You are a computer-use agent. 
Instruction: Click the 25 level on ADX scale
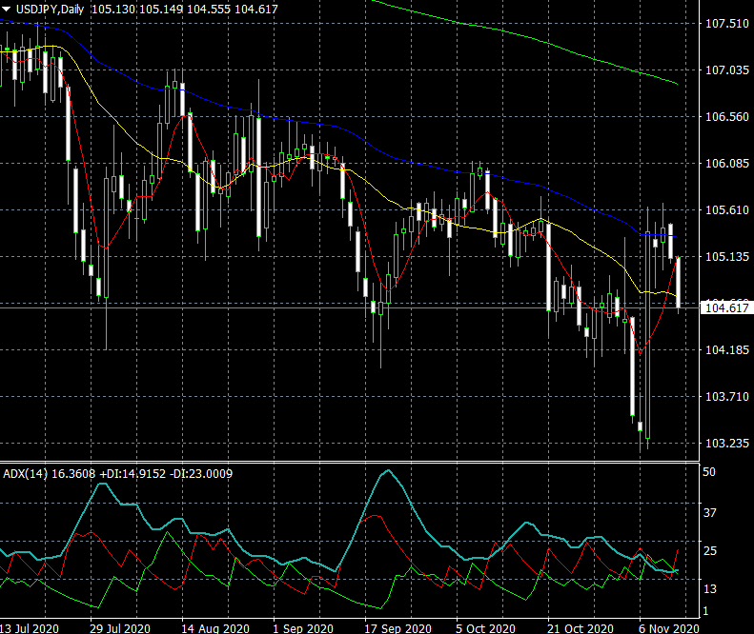(710, 551)
